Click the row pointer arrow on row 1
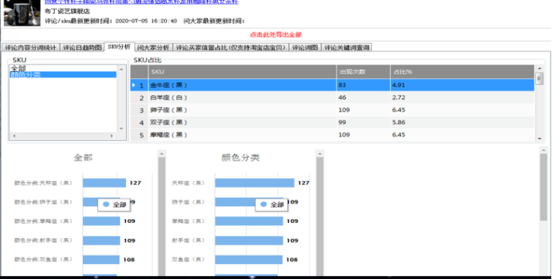This screenshot has height=279, width=552. (x=134, y=85)
